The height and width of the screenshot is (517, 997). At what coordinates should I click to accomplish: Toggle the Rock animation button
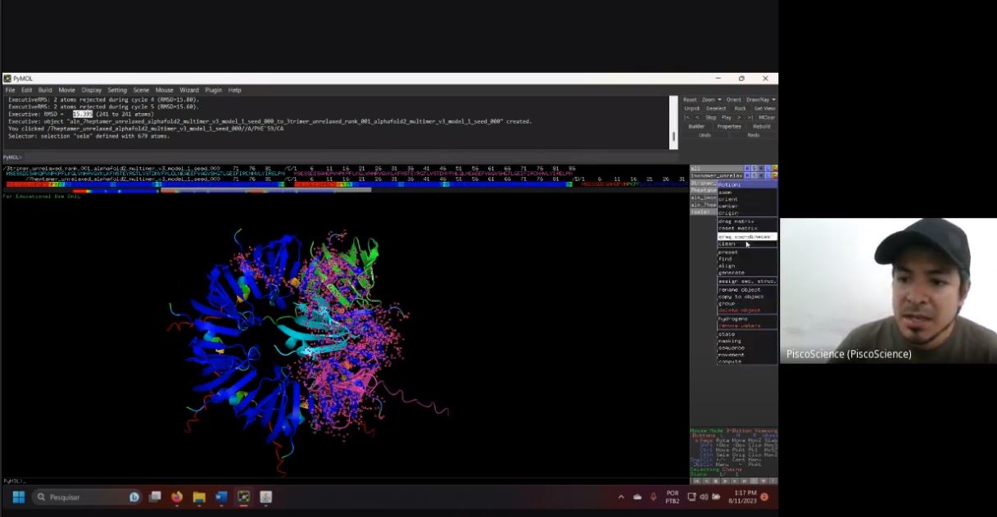pos(740,108)
